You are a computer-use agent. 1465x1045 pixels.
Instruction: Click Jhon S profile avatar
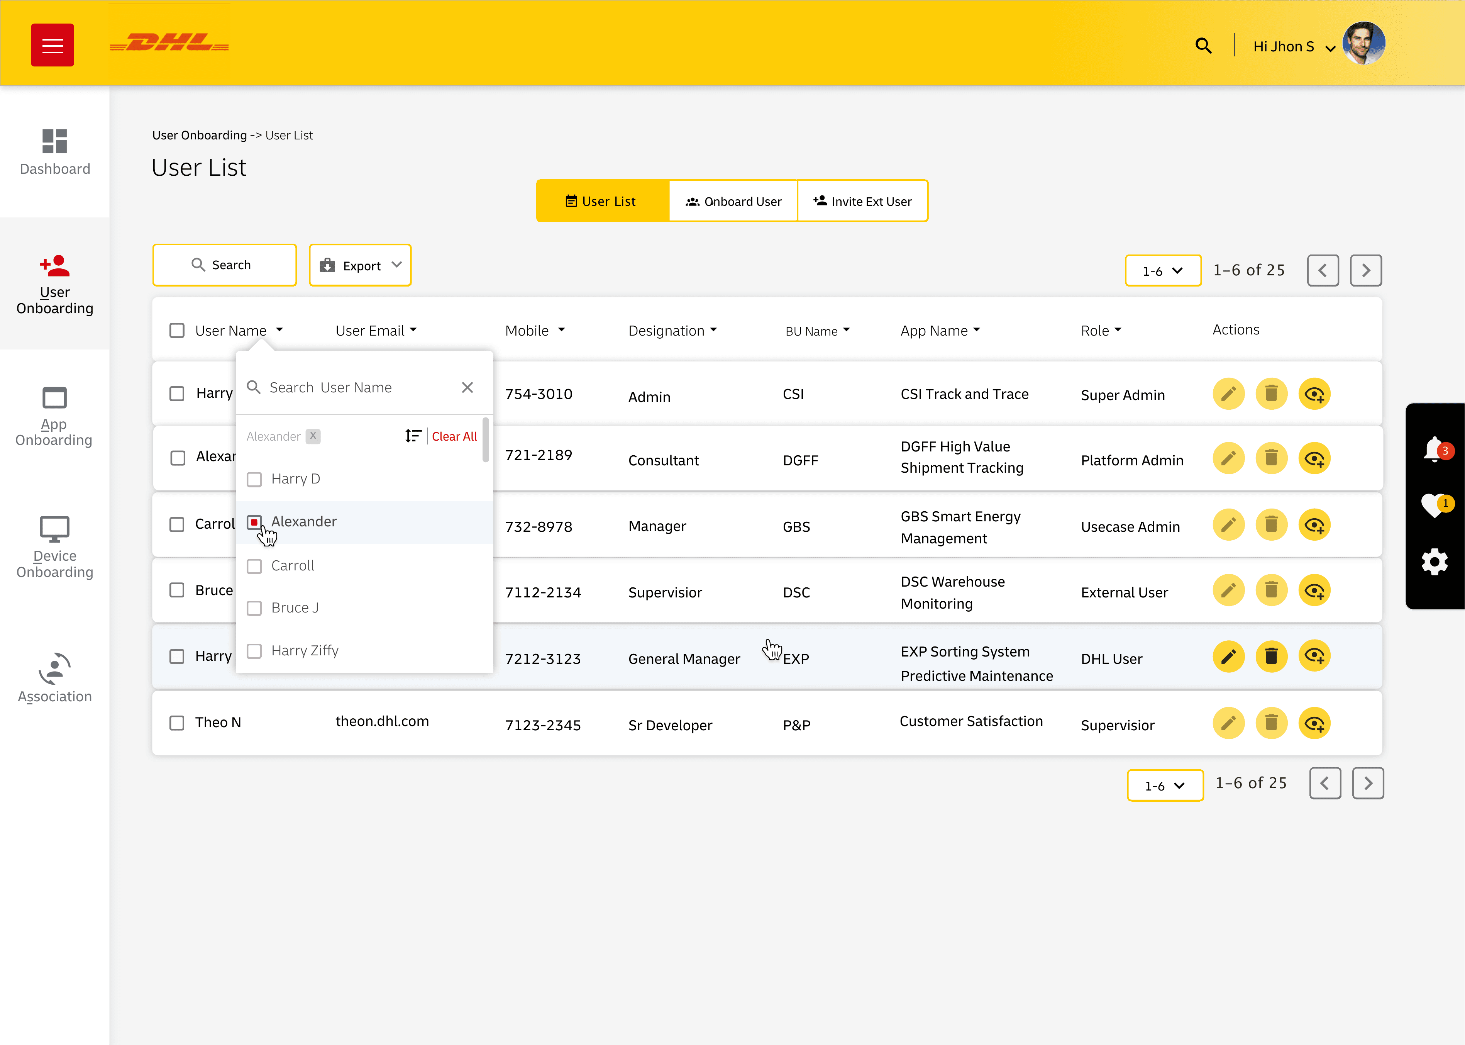tap(1363, 44)
